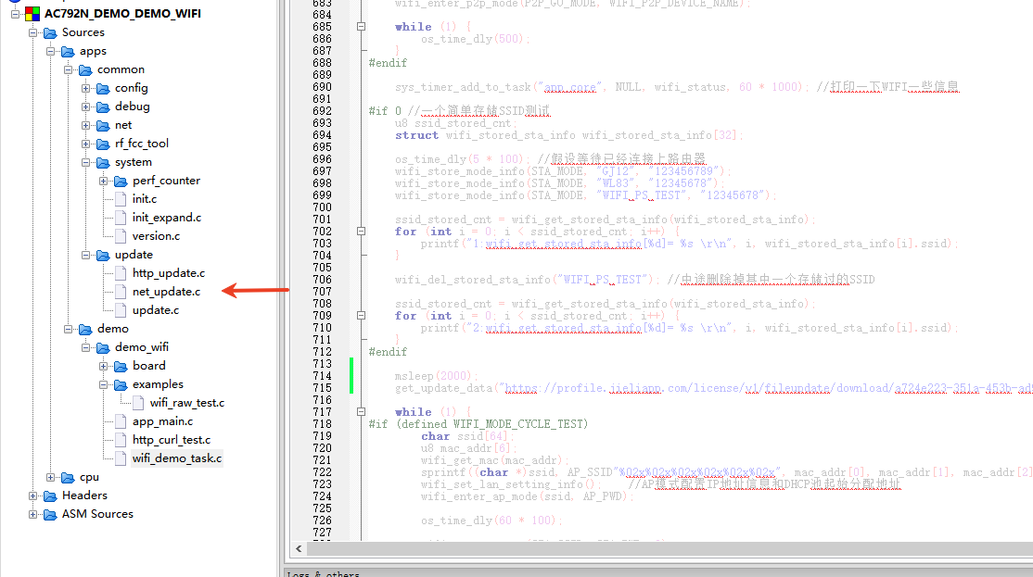
Task: Expand the net folder node
Action: pos(86,125)
